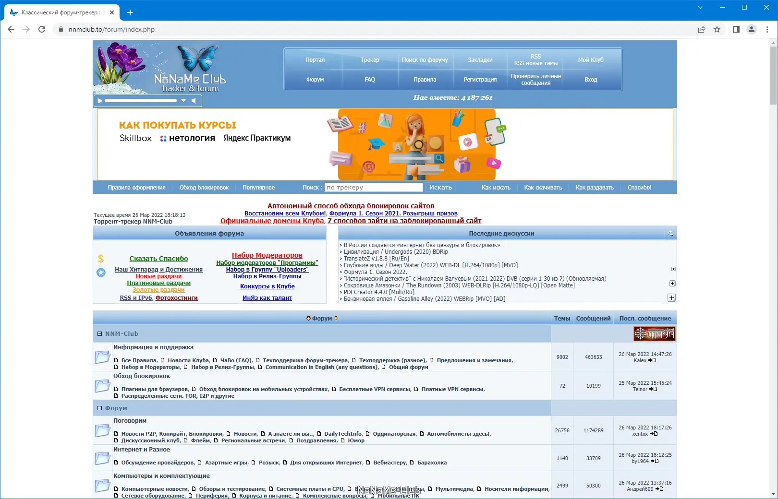Viewport: 778px width, 499px height.
Task: Open the Трекер navigation menu item
Action: pyautogui.click(x=370, y=60)
